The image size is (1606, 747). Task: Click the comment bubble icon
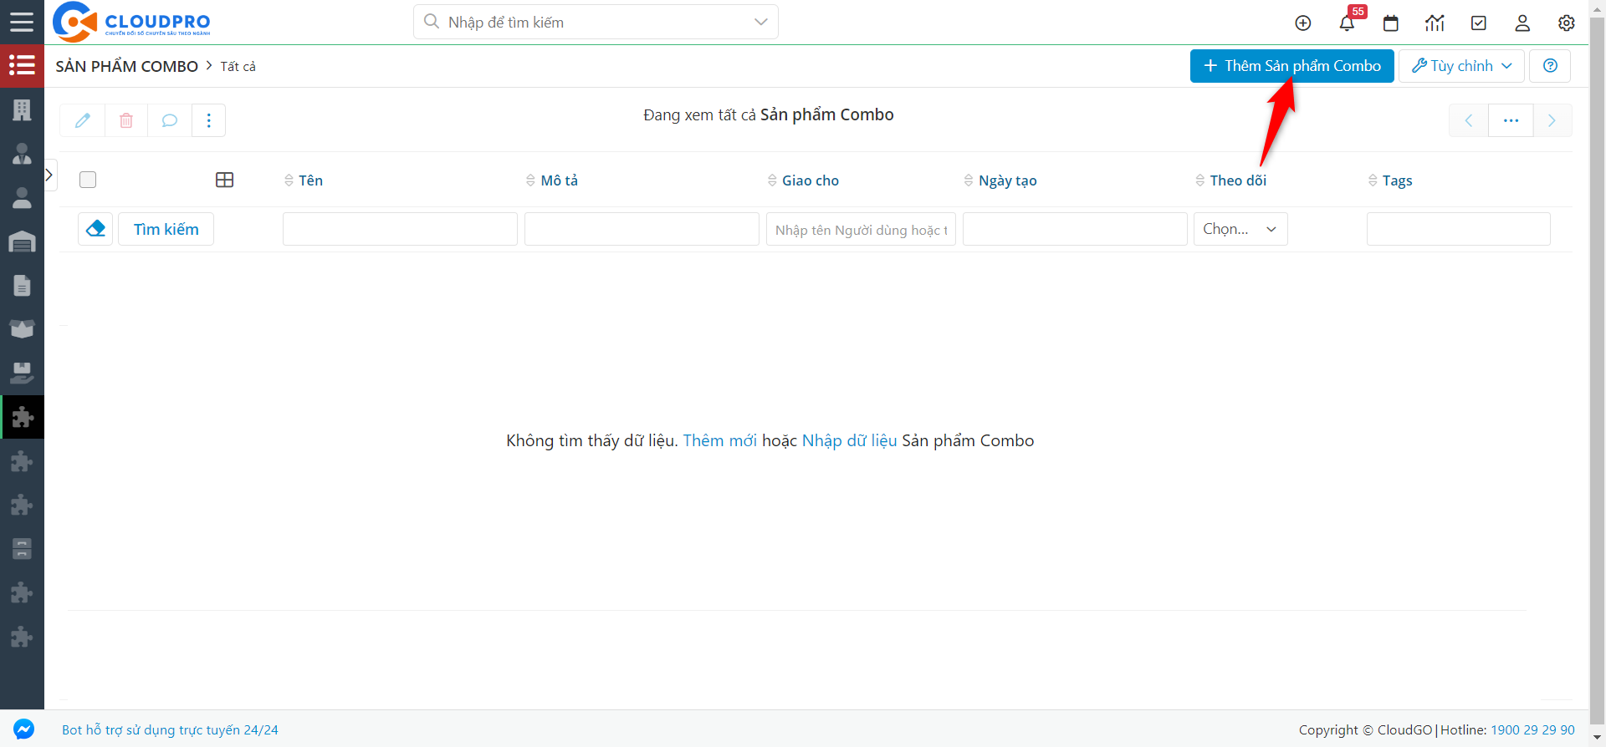(x=170, y=120)
